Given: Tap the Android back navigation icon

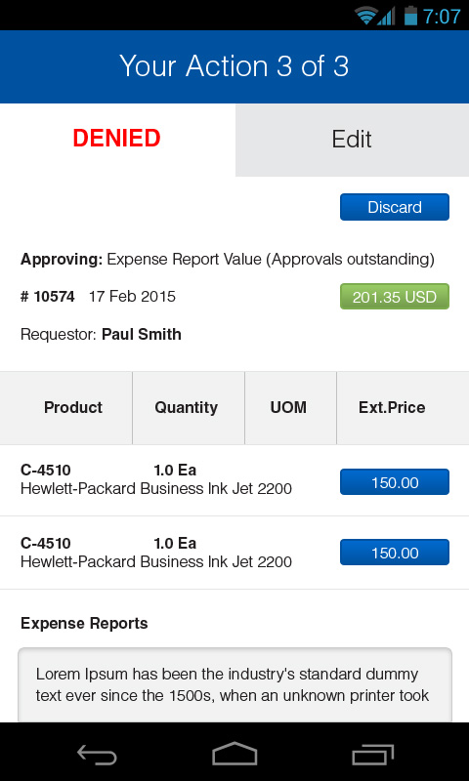Looking at the screenshot, I should click(97, 755).
